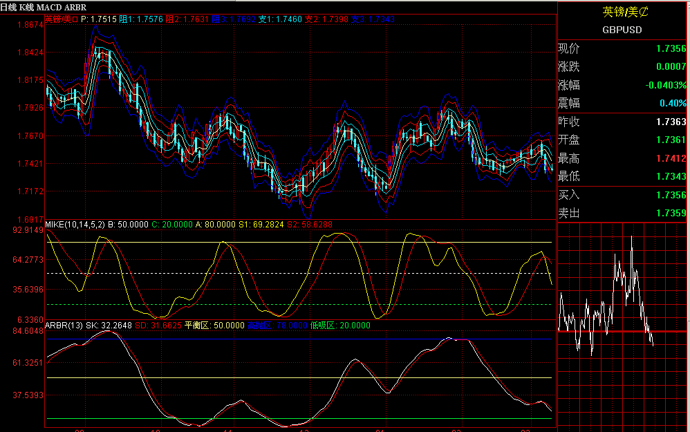Select ARBR in the top title bar
Screen dimensions: 690x432
click(x=75, y=7)
